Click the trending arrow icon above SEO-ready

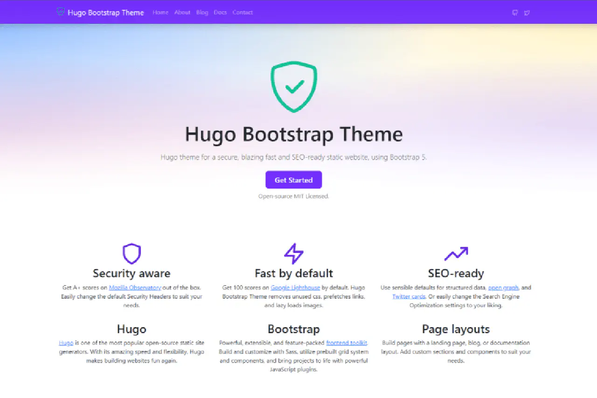tap(456, 253)
